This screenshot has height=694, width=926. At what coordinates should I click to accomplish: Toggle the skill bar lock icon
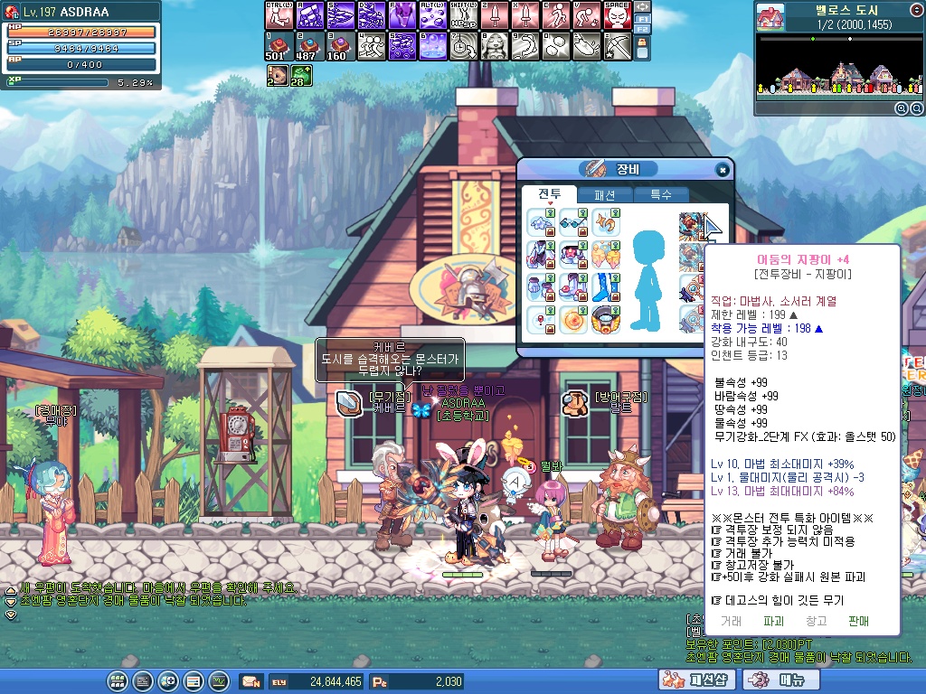(x=642, y=42)
